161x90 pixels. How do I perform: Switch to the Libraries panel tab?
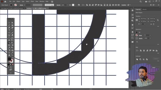144,9
